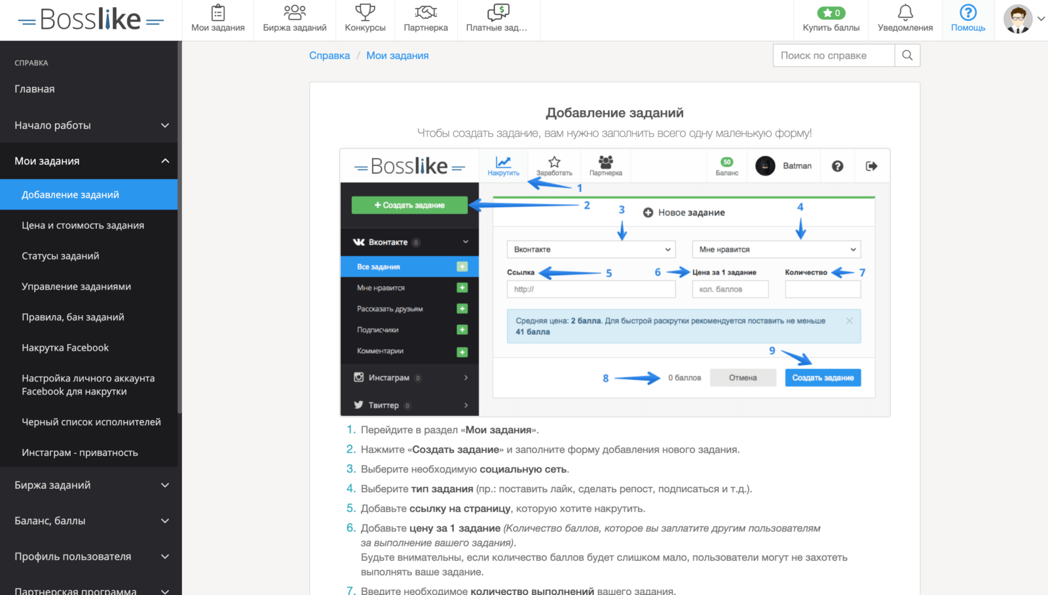Click the tutorial screenshot image
The image size is (1048, 595).
tap(614, 282)
